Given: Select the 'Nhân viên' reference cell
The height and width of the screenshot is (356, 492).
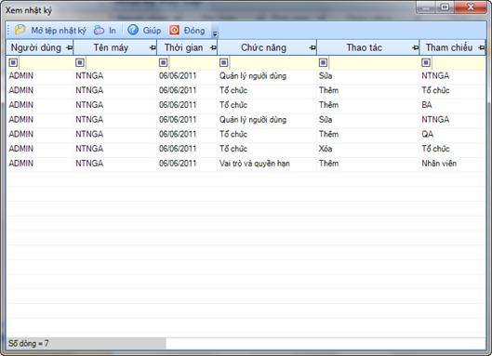Looking at the screenshot, I should (452, 163).
